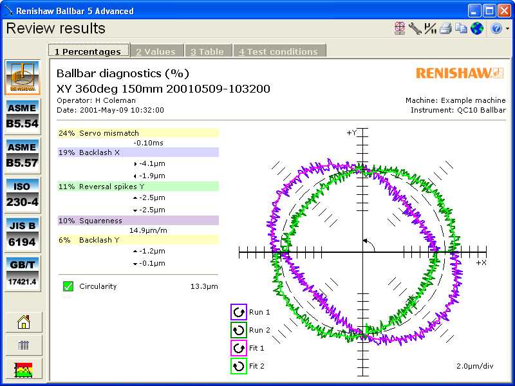Switch to the Values tab
This screenshot has height=386, width=515.
point(156,51)
